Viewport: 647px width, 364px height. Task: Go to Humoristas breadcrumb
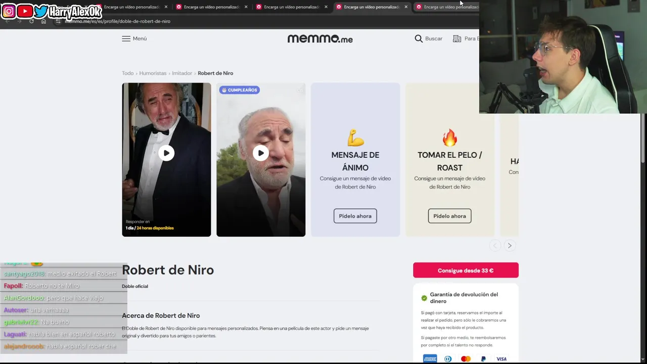tap(153, 73)
